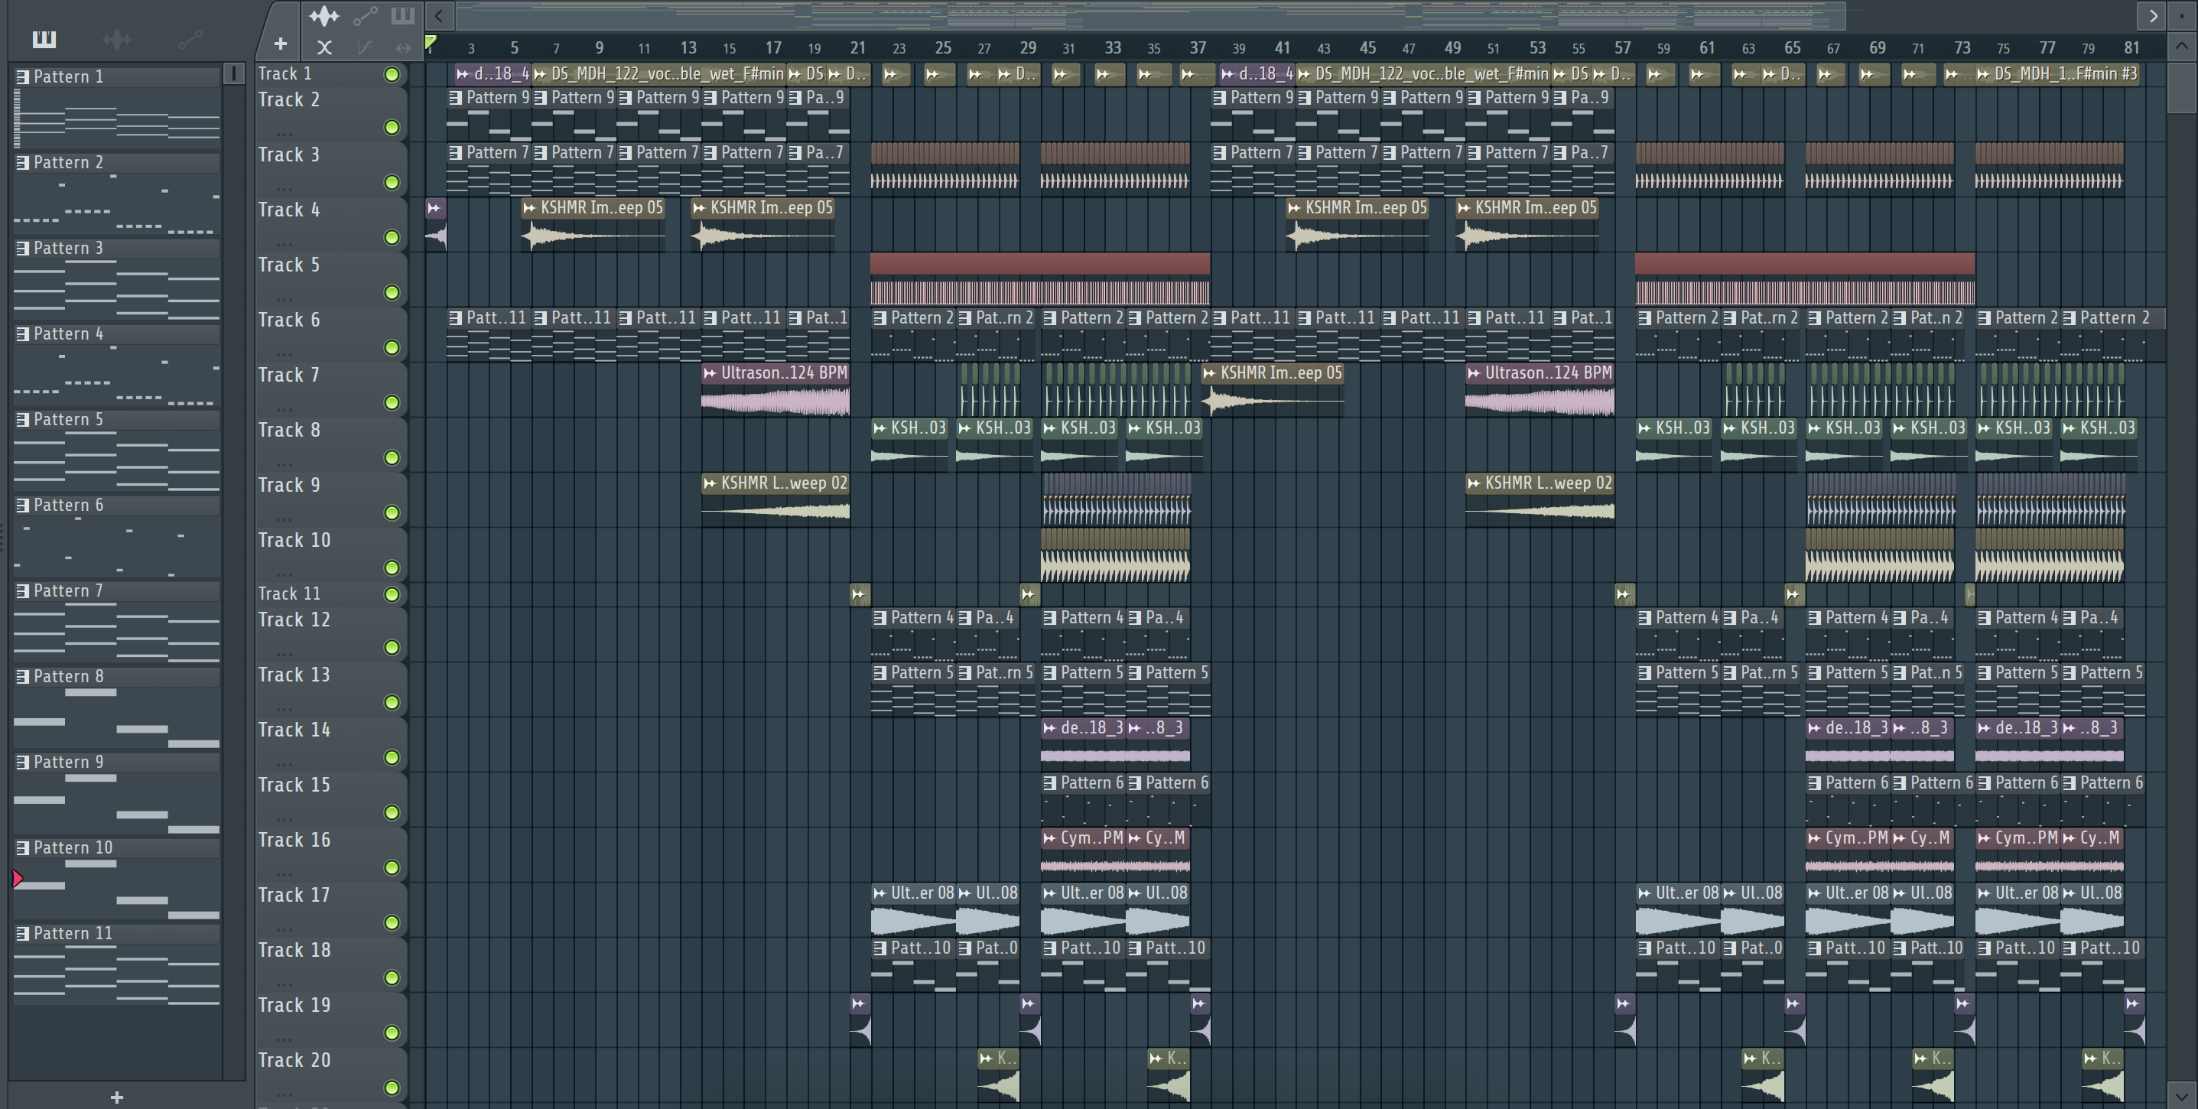Show pattern clips in the picker panel
Image resolution: width=2198 pixels, height=1109 pixels.
coord(44,38)
